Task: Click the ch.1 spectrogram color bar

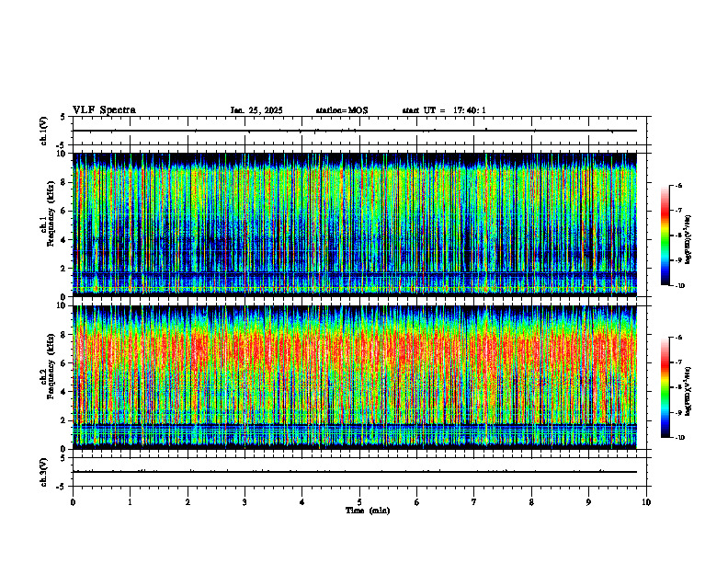Action: click(665, 236)
